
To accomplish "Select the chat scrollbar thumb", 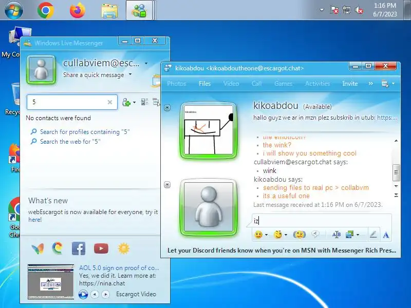I will point(396,172).
